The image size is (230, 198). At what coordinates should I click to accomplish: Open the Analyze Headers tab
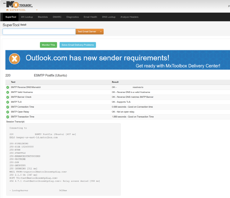pyautogui.click(x=129, y=17)
